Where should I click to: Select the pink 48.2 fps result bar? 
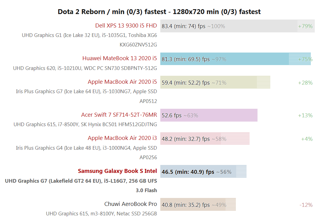coord(205,139)
